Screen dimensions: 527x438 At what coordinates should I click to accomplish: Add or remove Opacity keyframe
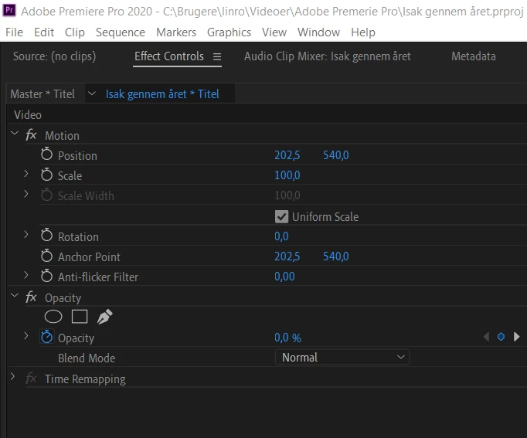[x=501, y=337]
